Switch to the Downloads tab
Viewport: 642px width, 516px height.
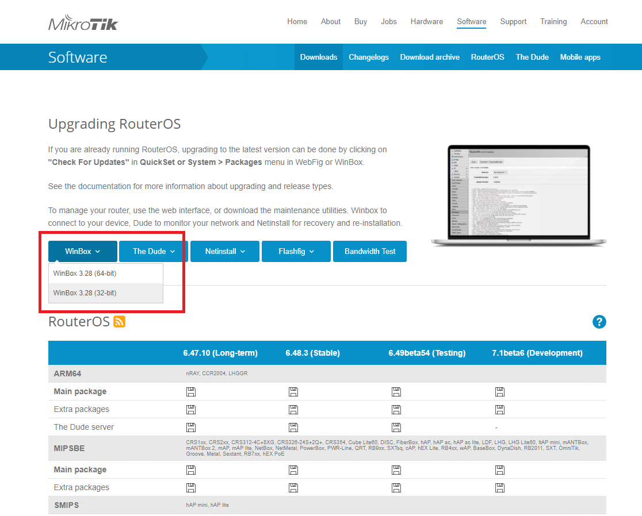coord(319,57)
